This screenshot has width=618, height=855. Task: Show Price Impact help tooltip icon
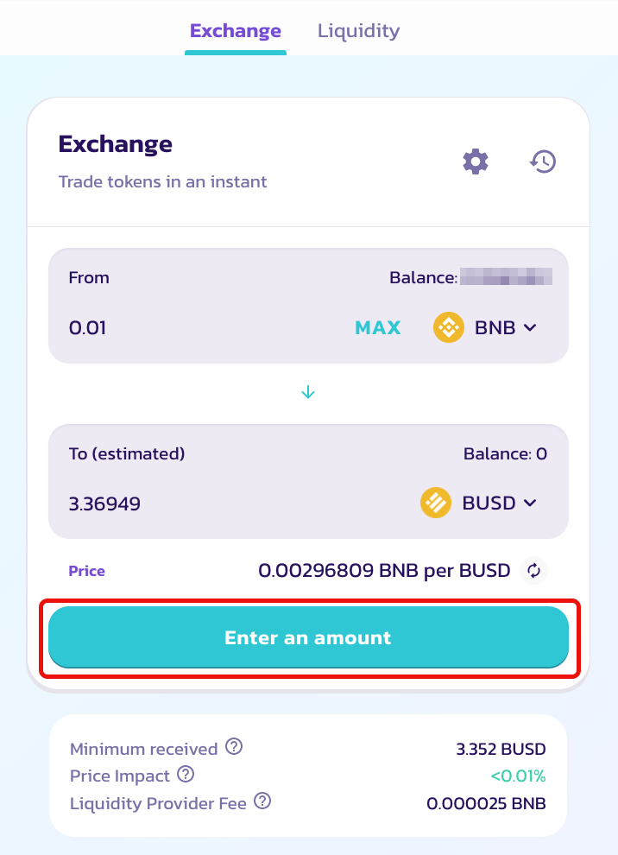[x=186, y=773]
